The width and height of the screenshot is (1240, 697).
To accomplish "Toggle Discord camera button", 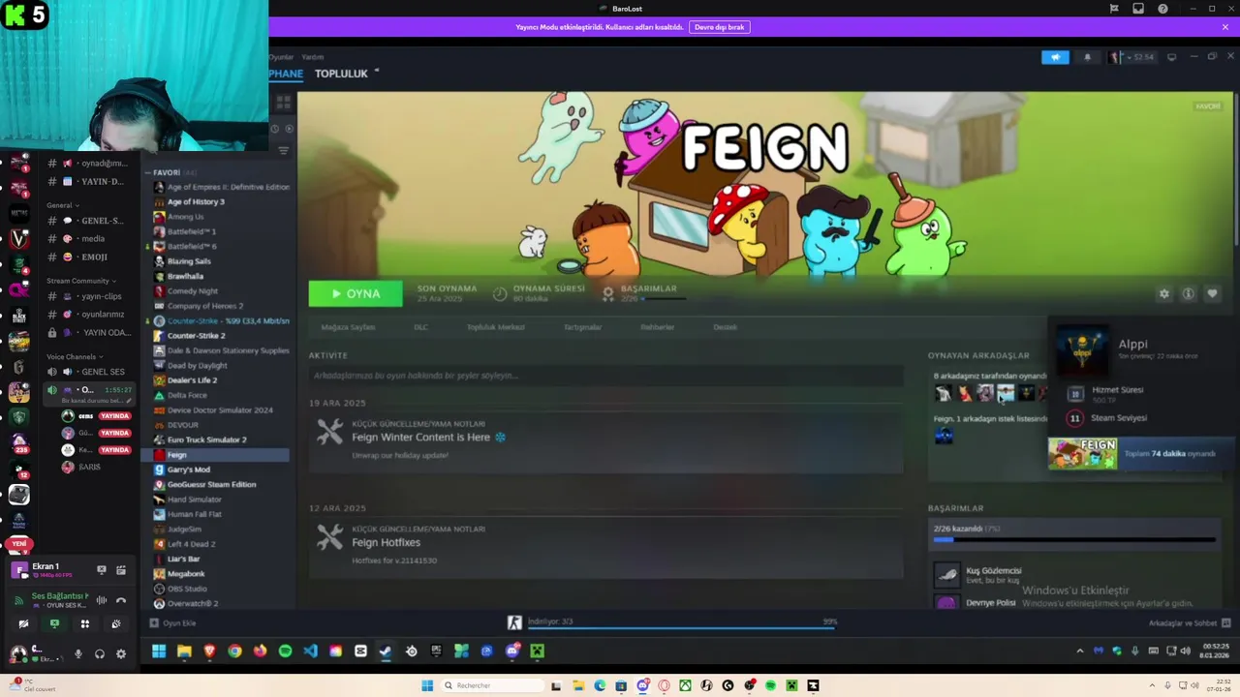I will [23, 624].
